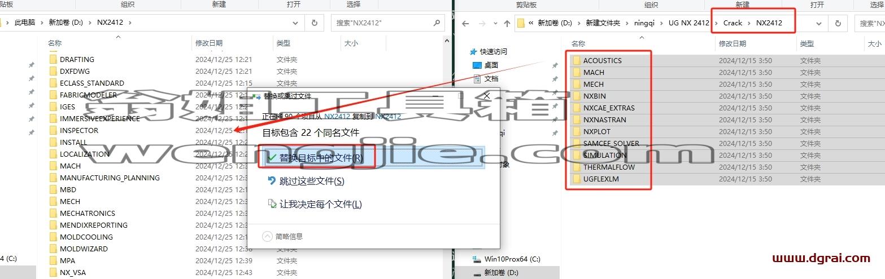Select MACH folder in Crack window
885x279 pixels.
[594, 72]
